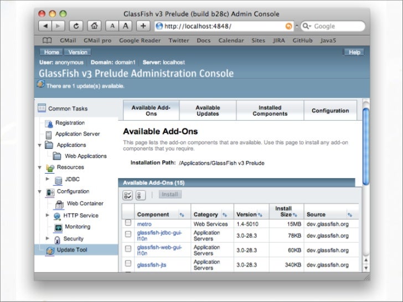403x302 pixels.
Task: Reload the page with the refresh icon
Action: click(x=76, y=26)
